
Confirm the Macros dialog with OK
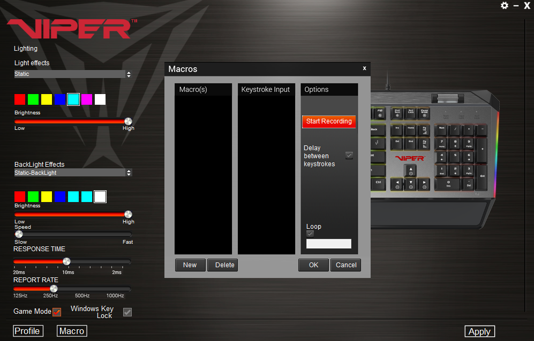pyautogui.click(x=313, y=265)
